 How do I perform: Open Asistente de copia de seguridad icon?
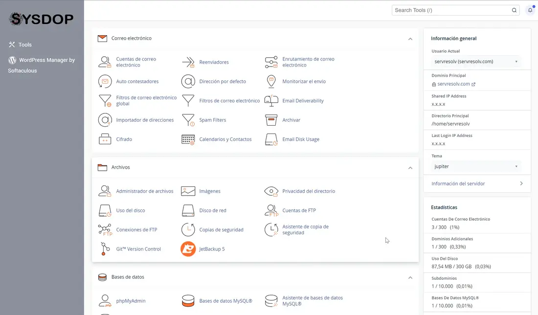point(271,229)
